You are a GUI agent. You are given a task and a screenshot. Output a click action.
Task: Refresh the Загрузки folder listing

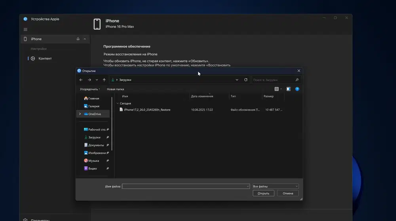click(246, 80)
